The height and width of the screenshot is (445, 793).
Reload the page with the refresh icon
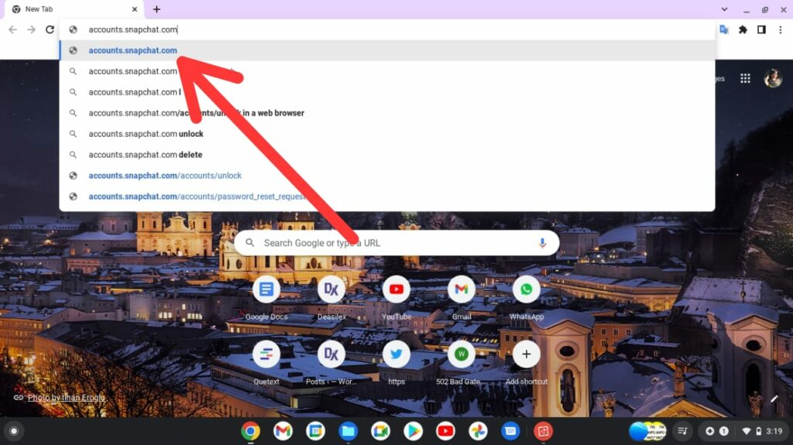click(x=50, y=30)
